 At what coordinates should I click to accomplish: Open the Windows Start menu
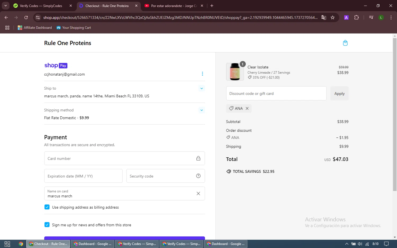(7, 244)
